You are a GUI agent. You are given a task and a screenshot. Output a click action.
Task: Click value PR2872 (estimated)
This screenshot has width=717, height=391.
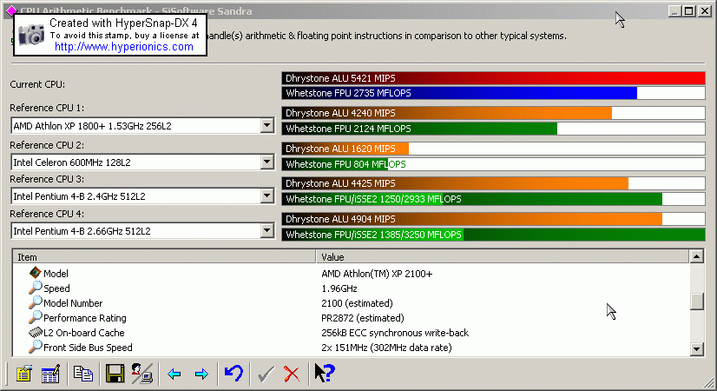(363, 318)
